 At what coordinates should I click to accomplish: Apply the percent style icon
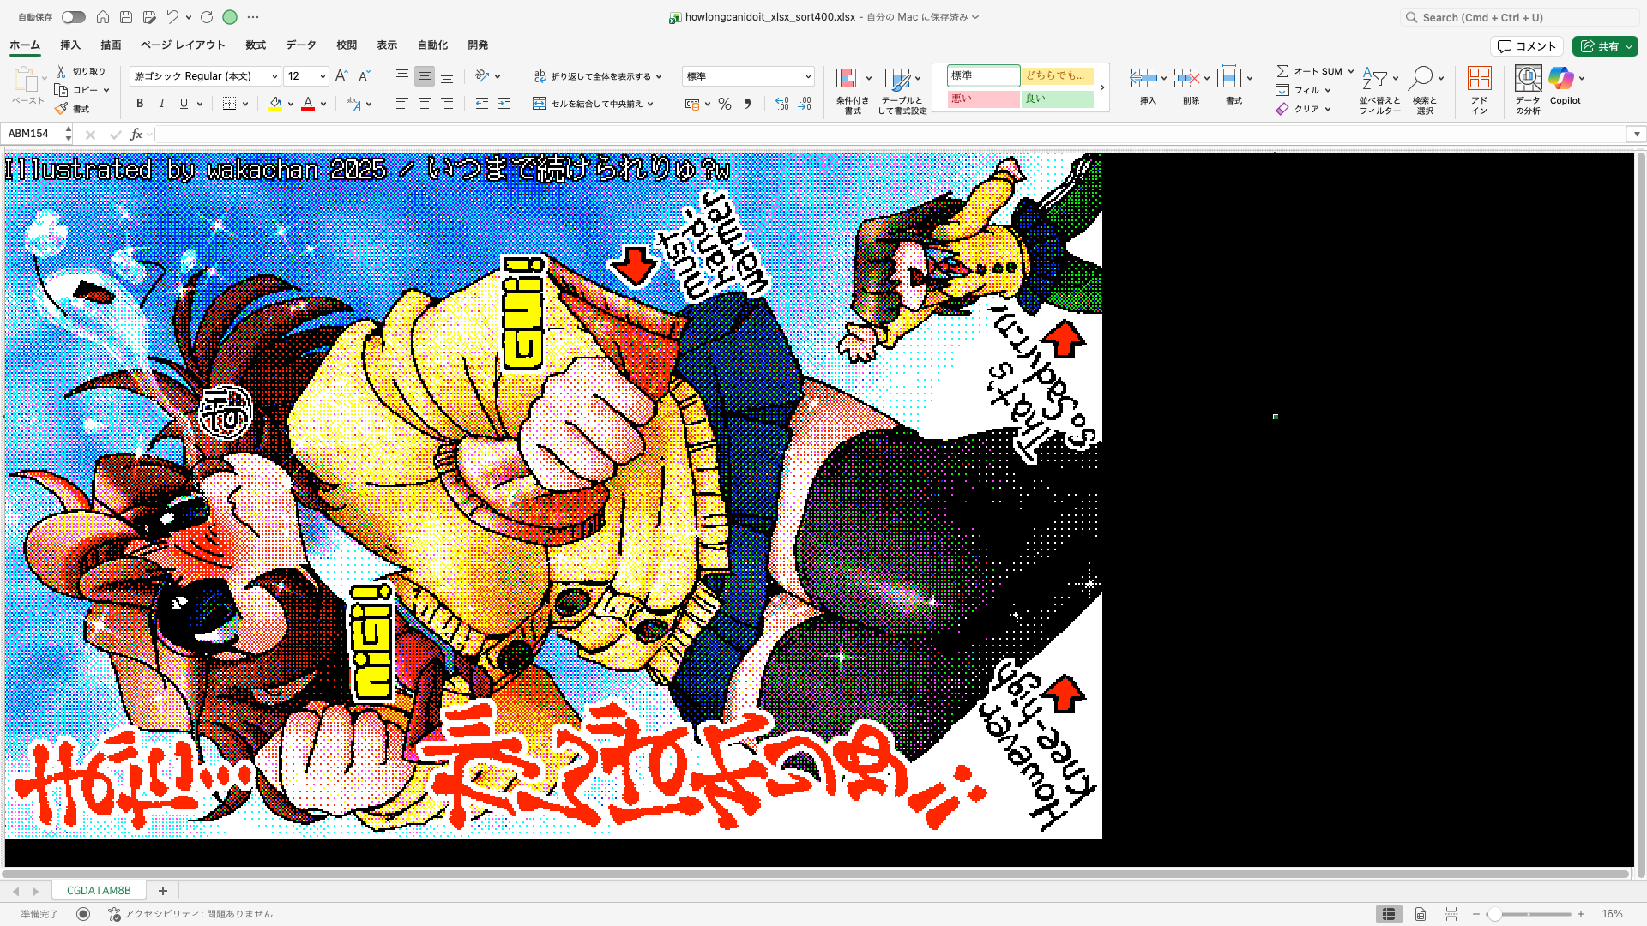(x=725, y=104)
